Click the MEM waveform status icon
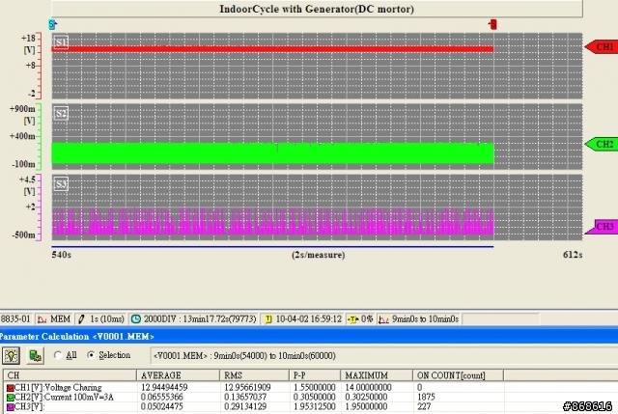This screenshot has width=618, height=414. (42, 319)
